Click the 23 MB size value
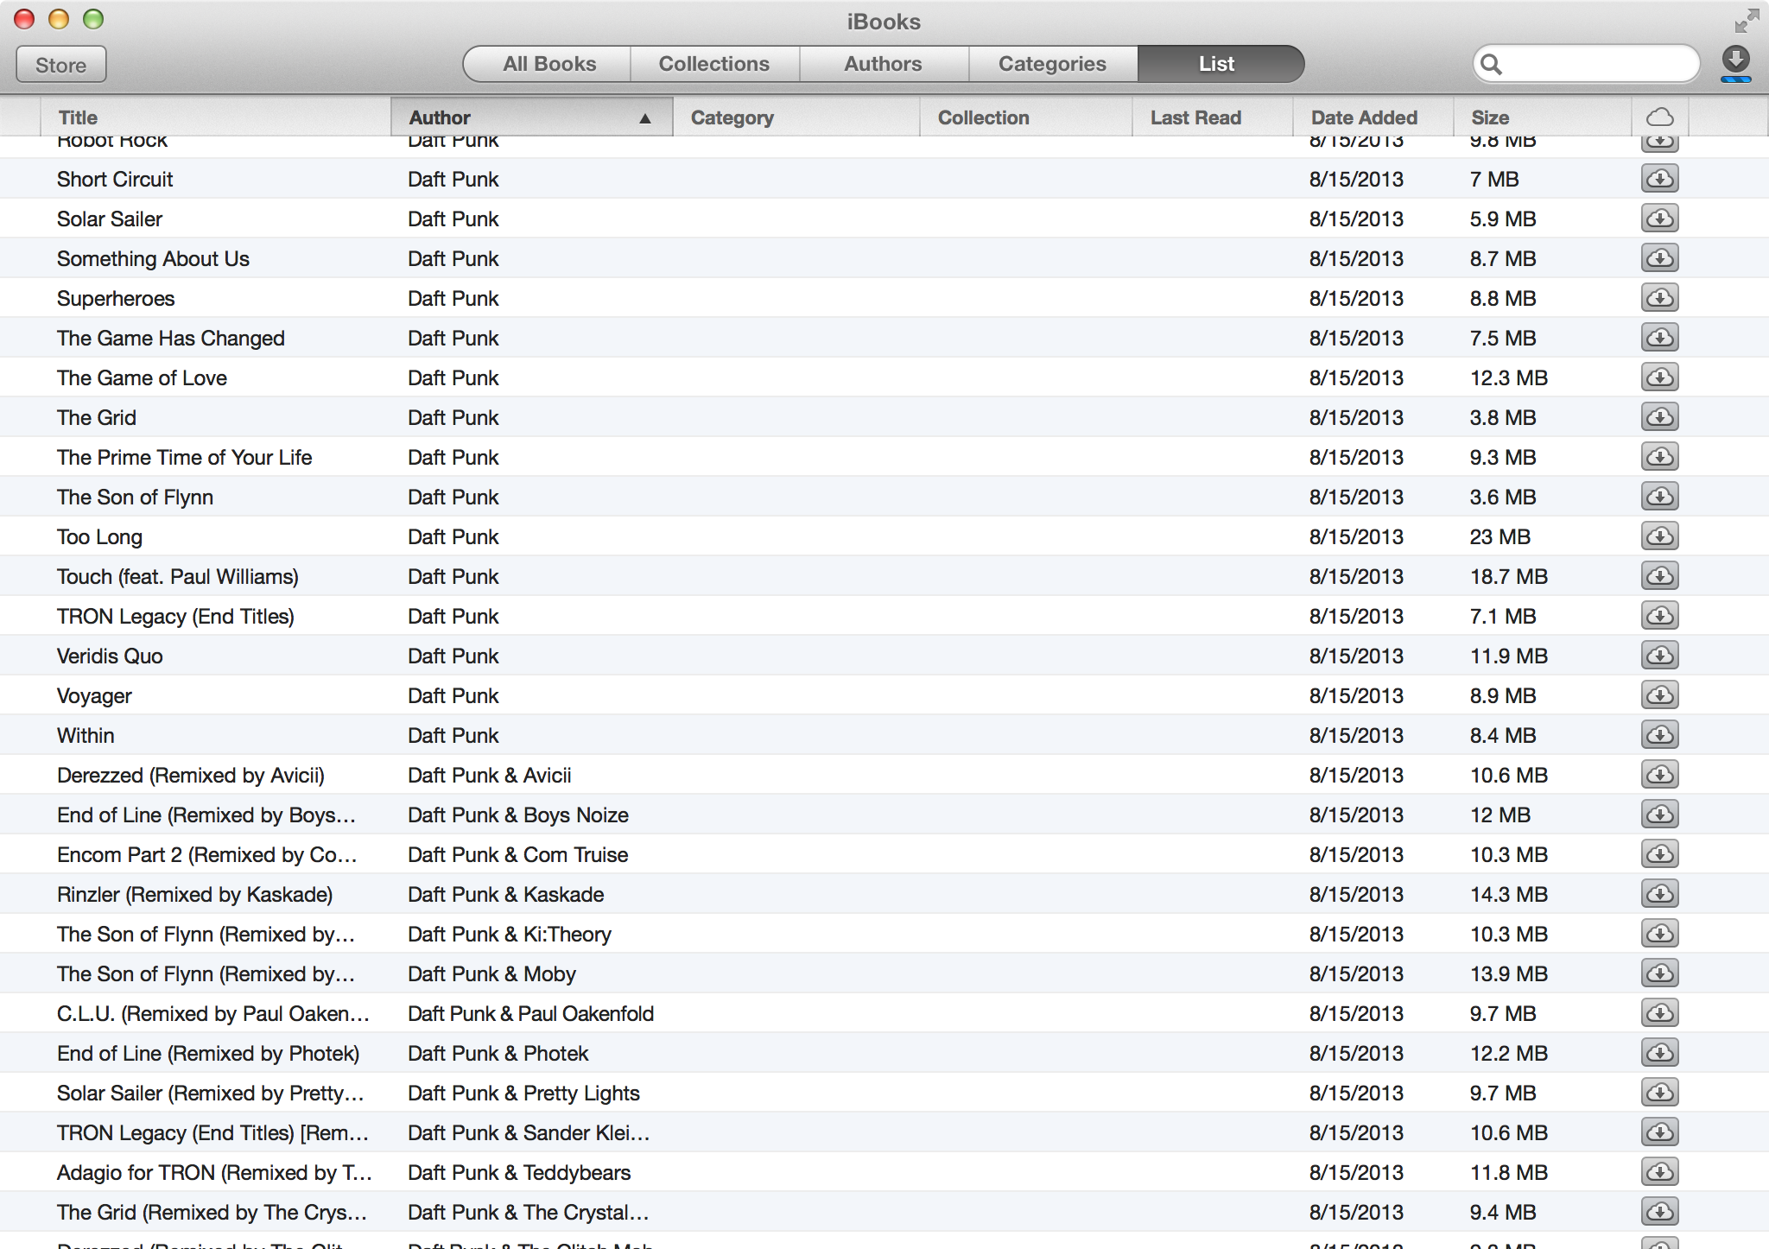Viewport: 1769px width, 1249px height. point(1500,536)
